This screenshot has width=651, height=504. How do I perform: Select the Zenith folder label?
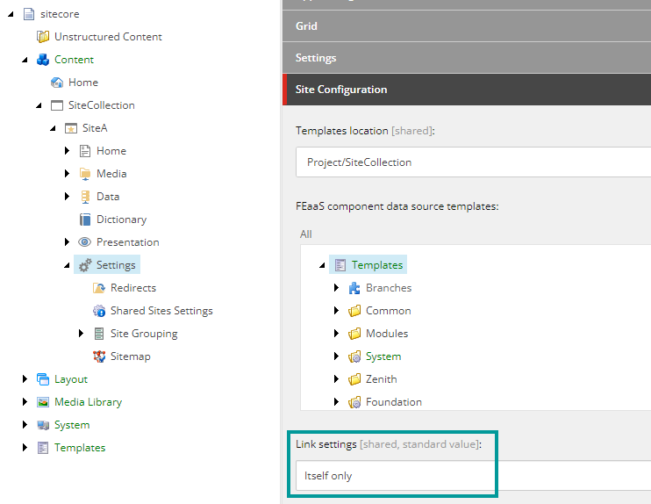point(381,379)
